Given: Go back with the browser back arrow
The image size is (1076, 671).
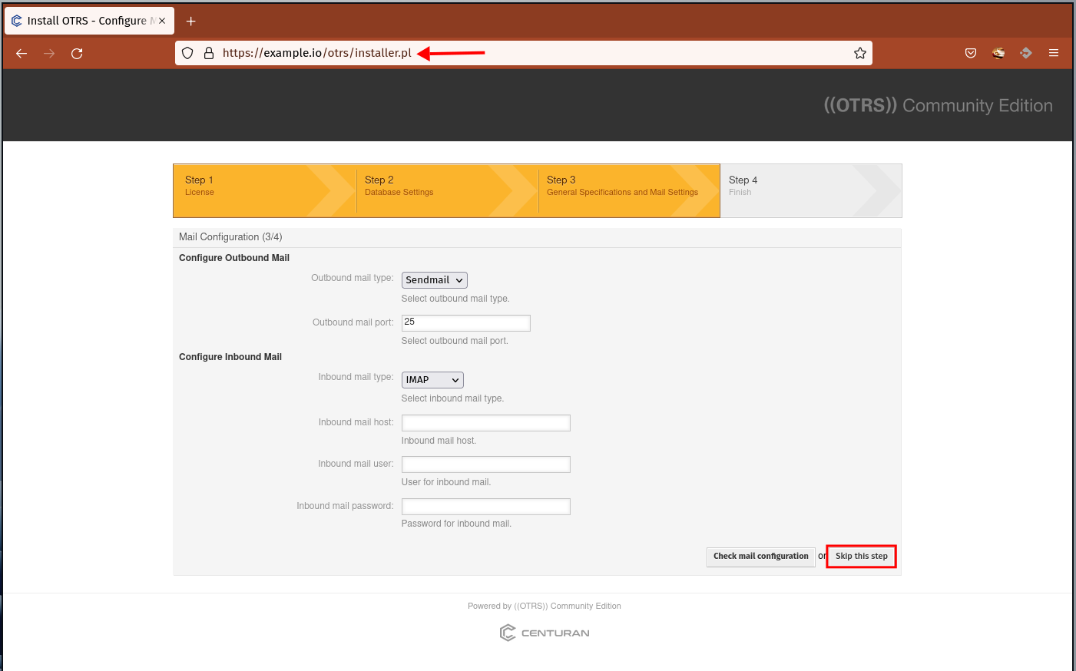Looking at the screenshot, I should click(x=22, y=53).
